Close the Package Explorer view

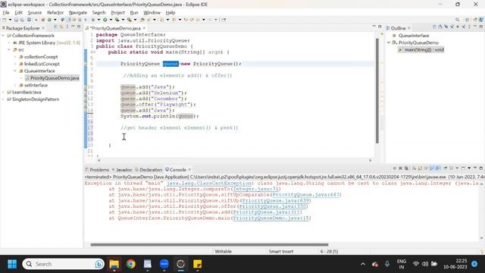click(x=43, y=28)
